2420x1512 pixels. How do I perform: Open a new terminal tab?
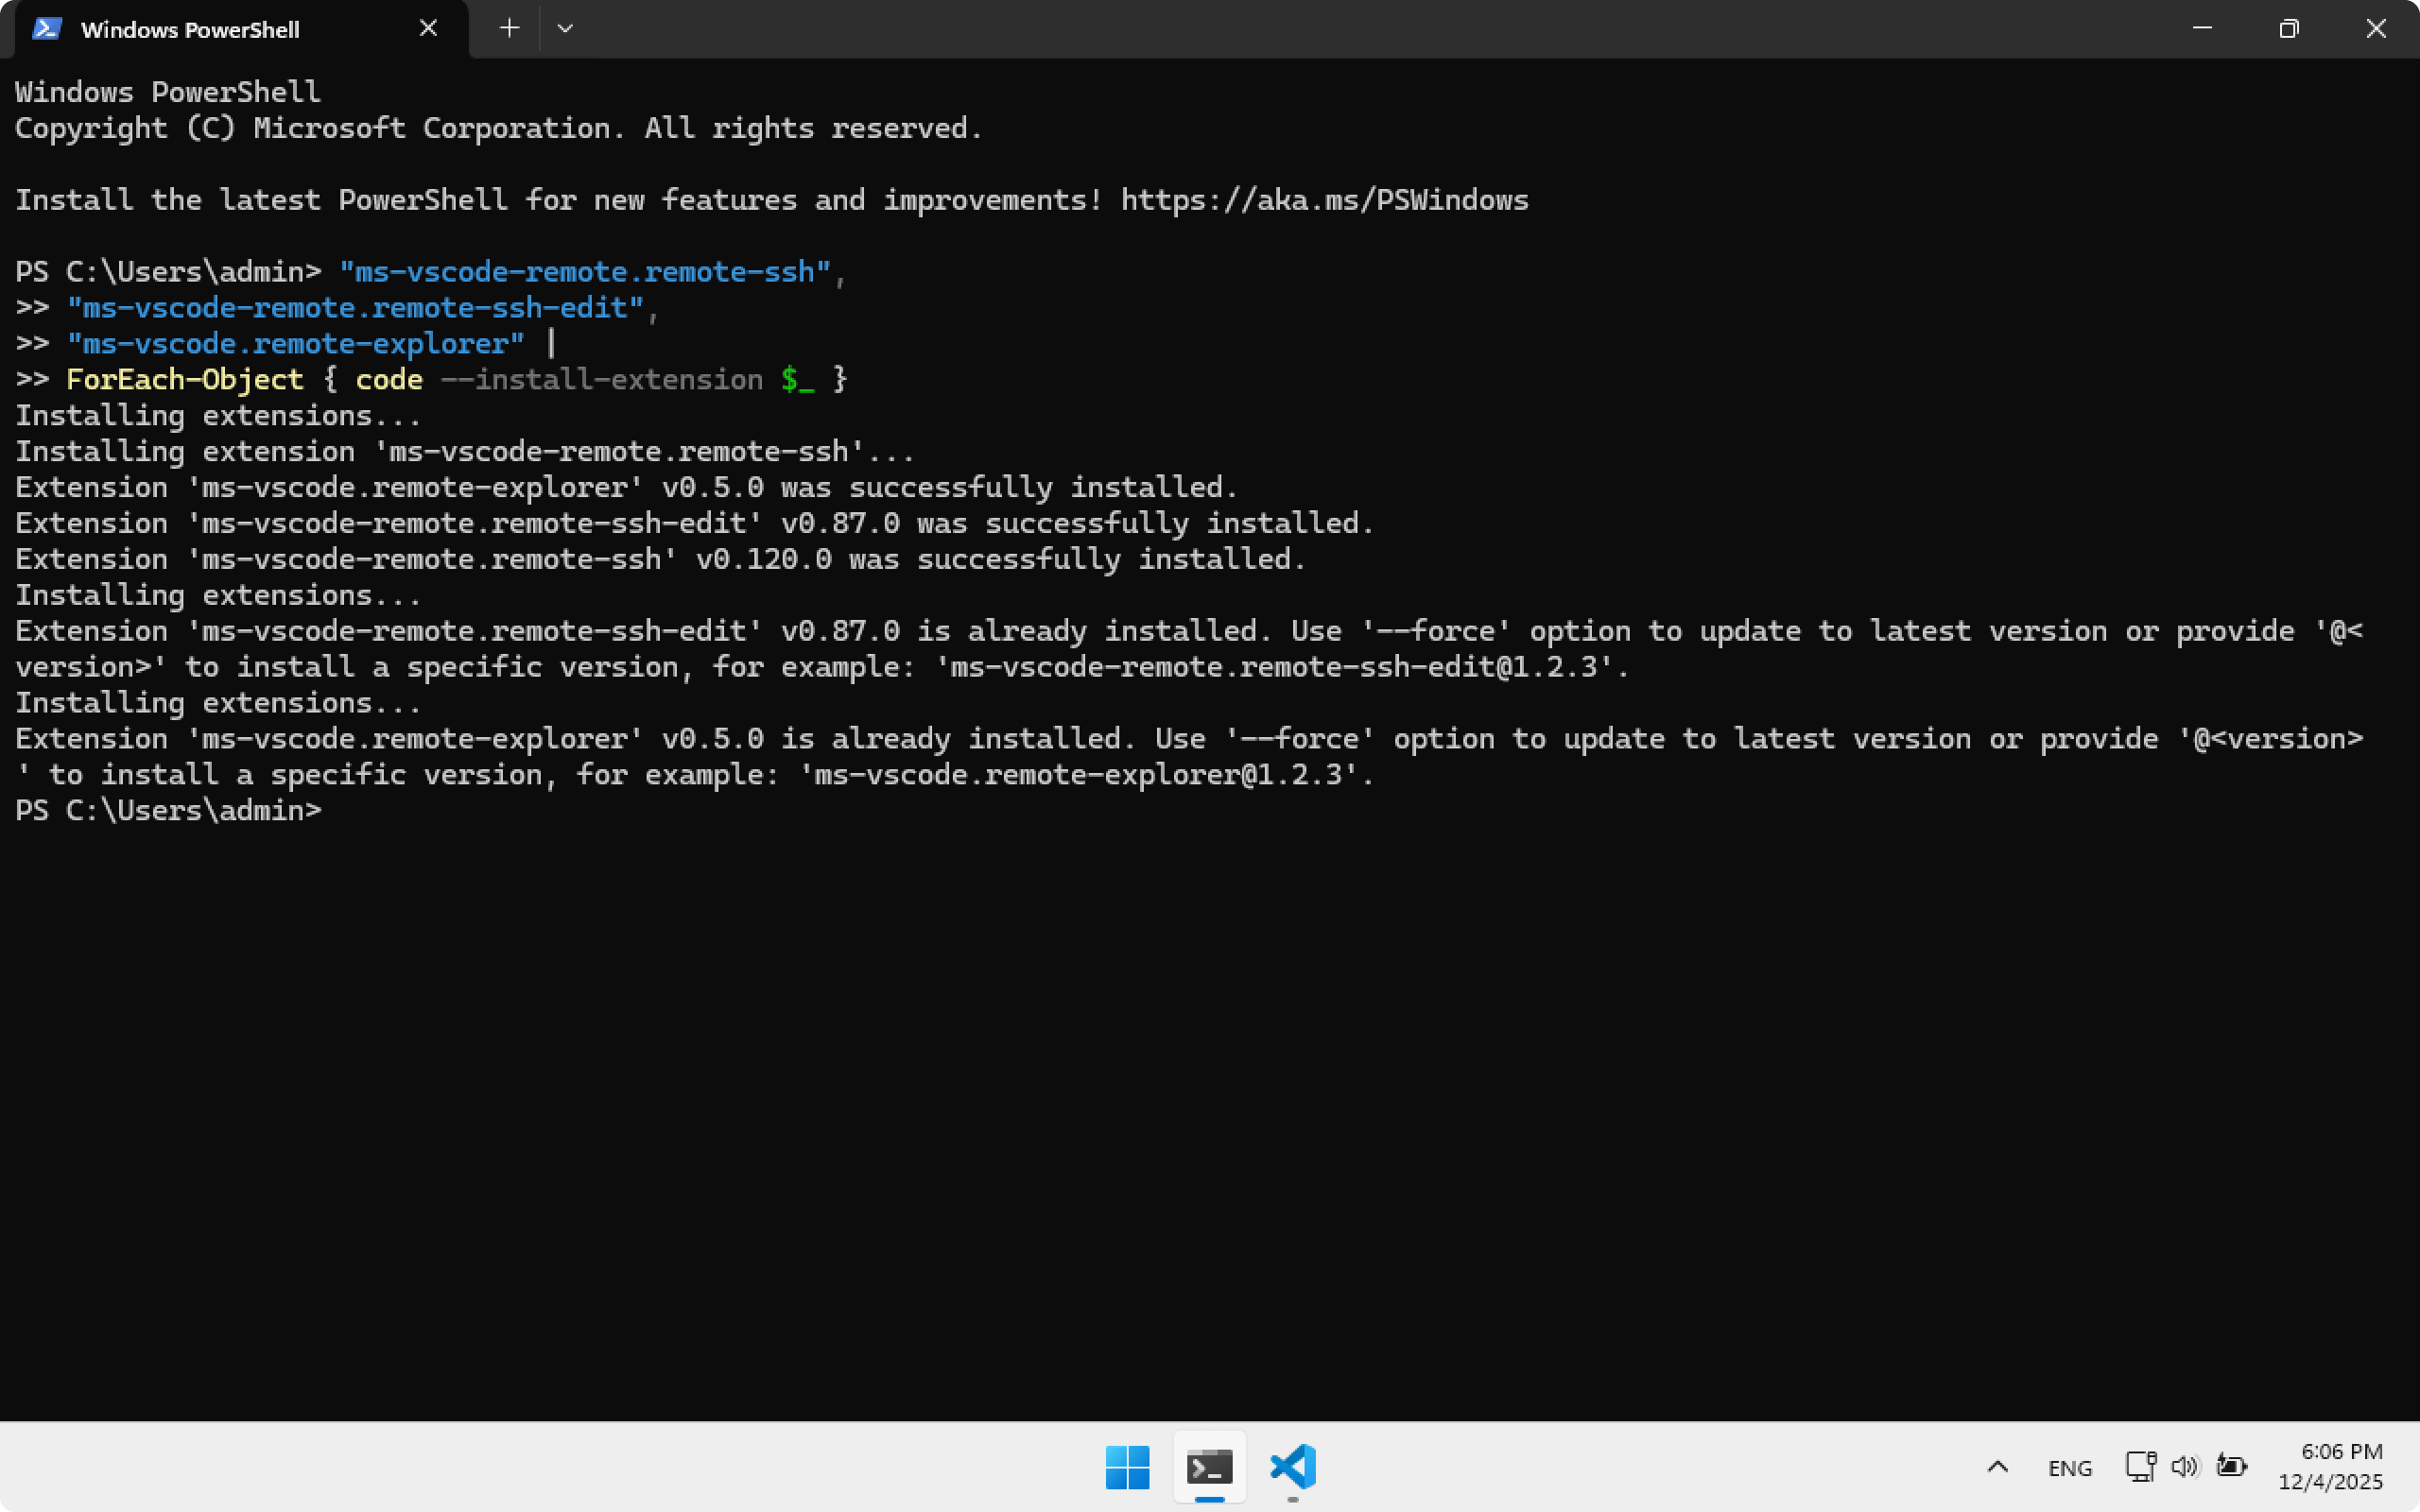509,29
